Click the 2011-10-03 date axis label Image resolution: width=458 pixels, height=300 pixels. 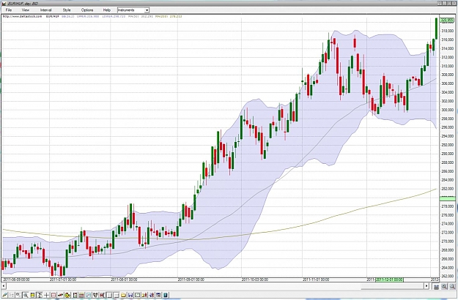tap(255, 280)
